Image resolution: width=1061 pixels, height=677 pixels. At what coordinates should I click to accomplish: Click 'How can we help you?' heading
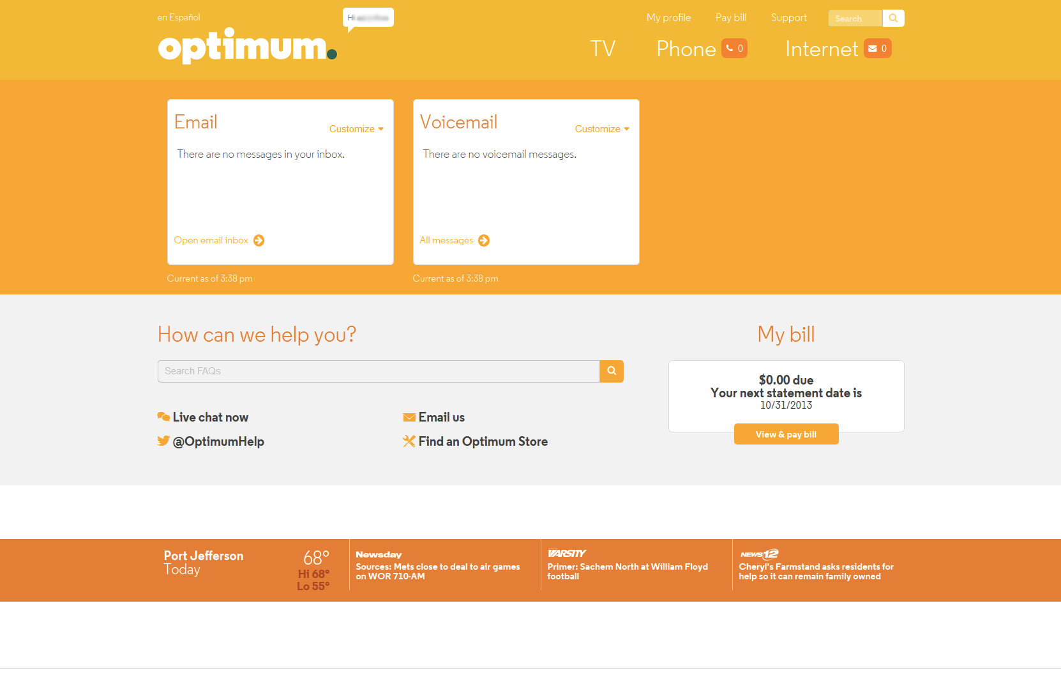point(257,334)
